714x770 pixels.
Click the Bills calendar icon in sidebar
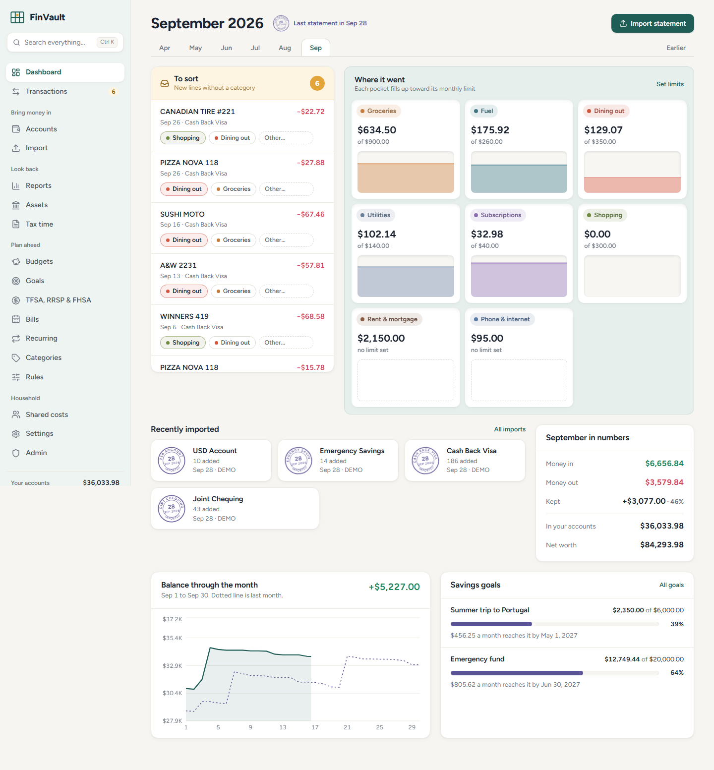click(x=16, y=319)
